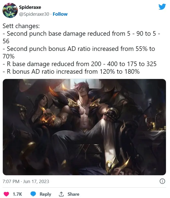Click the 1.7K likes count
This screenshot has height=198, width=170.
click(17, 194)
